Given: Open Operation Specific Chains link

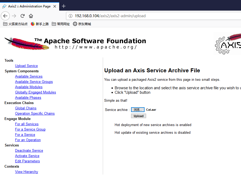Looking at the screenshot, I should tap(35, 113).
